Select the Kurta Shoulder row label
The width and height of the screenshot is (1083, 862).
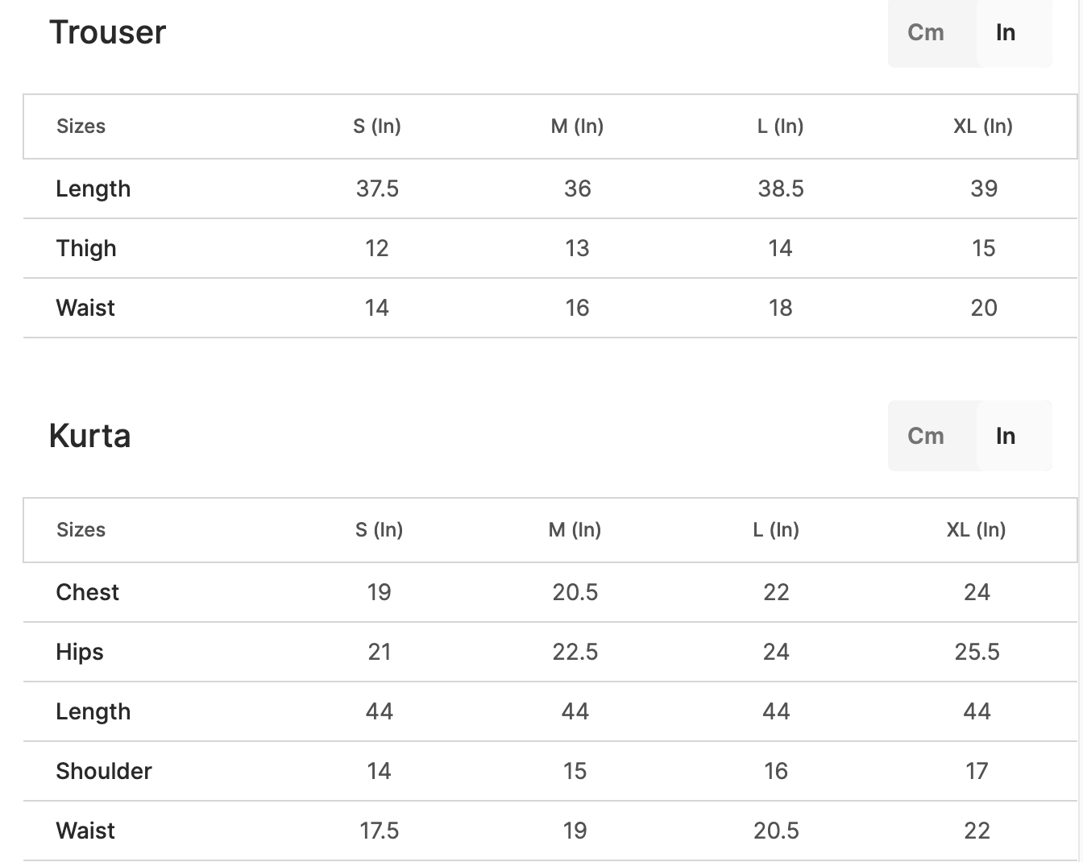point(104,771)
